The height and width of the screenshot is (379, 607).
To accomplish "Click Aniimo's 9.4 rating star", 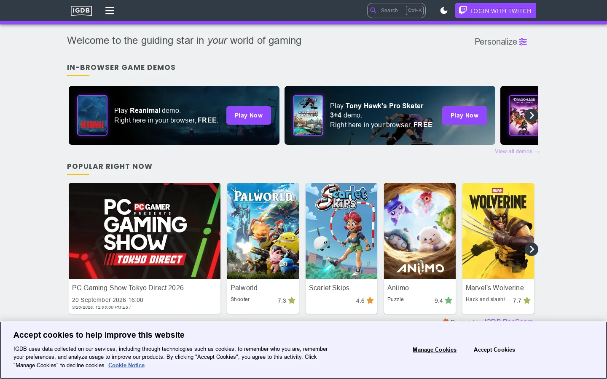I will [449, 301].
